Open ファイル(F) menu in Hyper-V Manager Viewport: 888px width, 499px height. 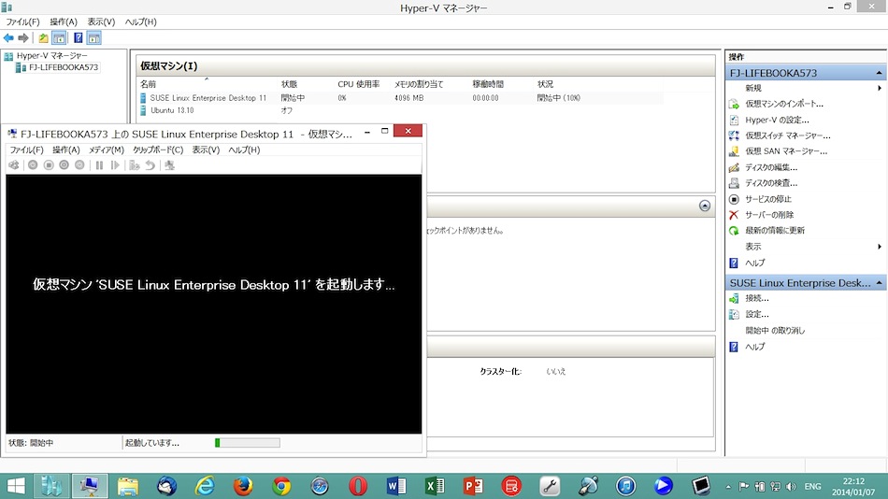[x=22, y=21]
